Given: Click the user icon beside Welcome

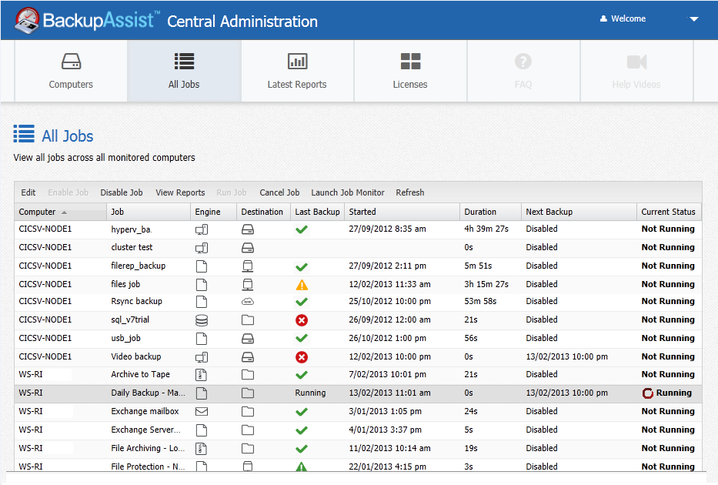Looking at the screenshot, I should pos(603,18).
